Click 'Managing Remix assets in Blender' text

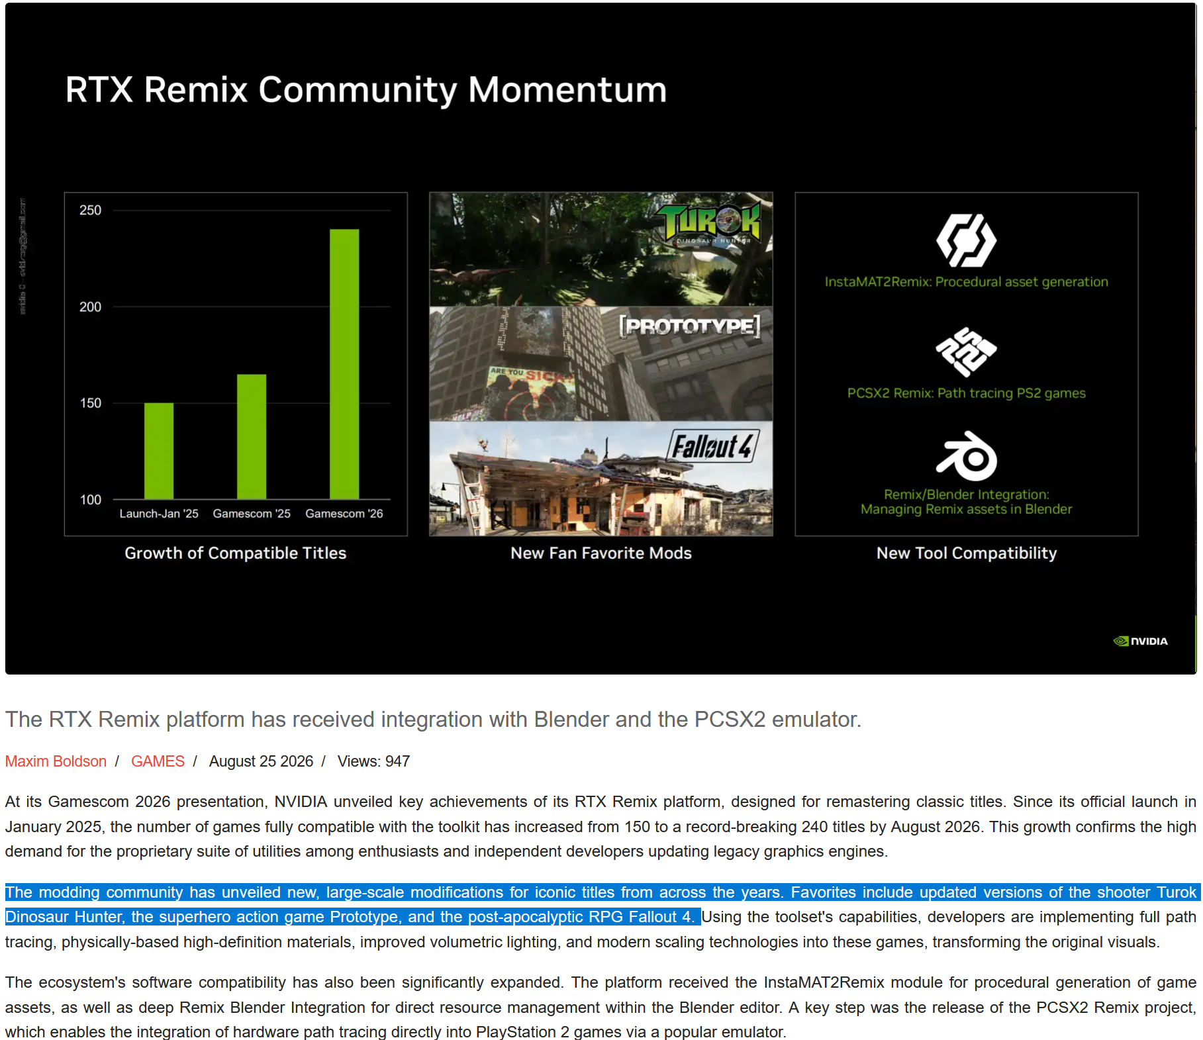coord(967,509)
